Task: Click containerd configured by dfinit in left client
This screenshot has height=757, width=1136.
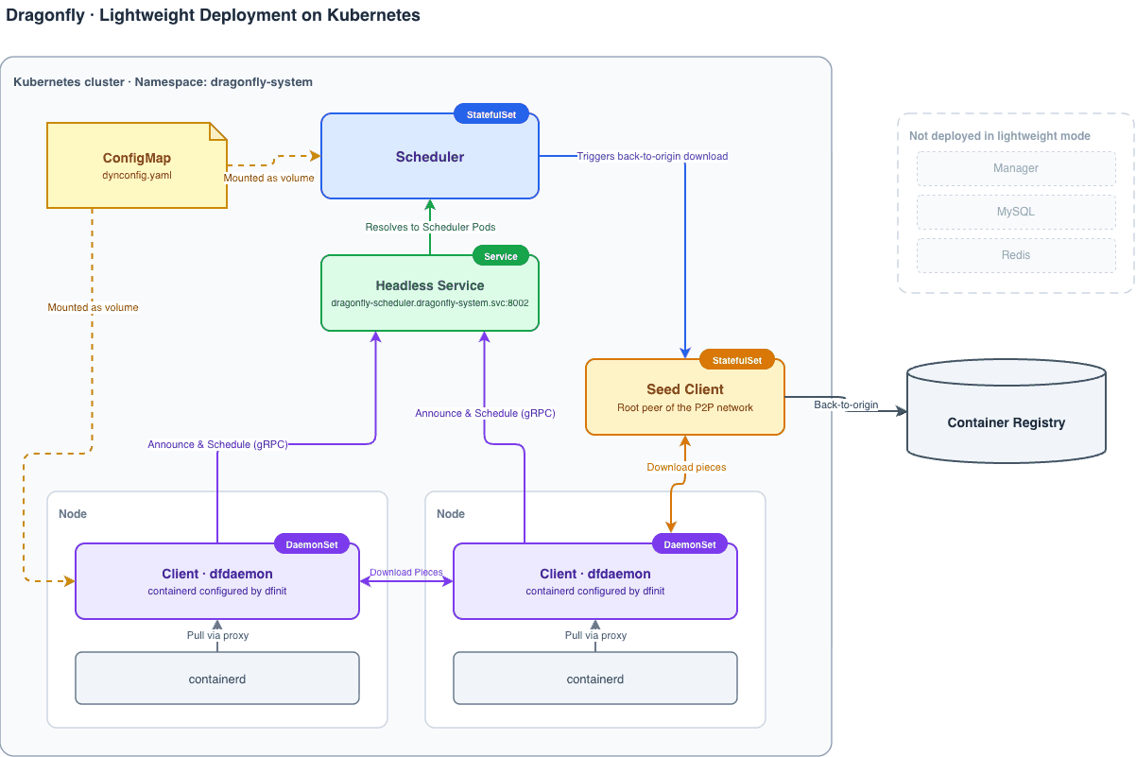Action: (x=217, y=591)
